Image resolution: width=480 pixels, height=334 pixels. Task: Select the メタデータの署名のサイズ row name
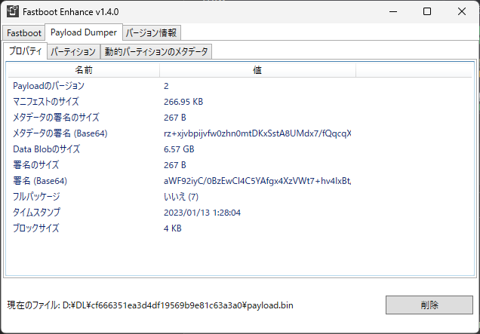tap(56, 118)
